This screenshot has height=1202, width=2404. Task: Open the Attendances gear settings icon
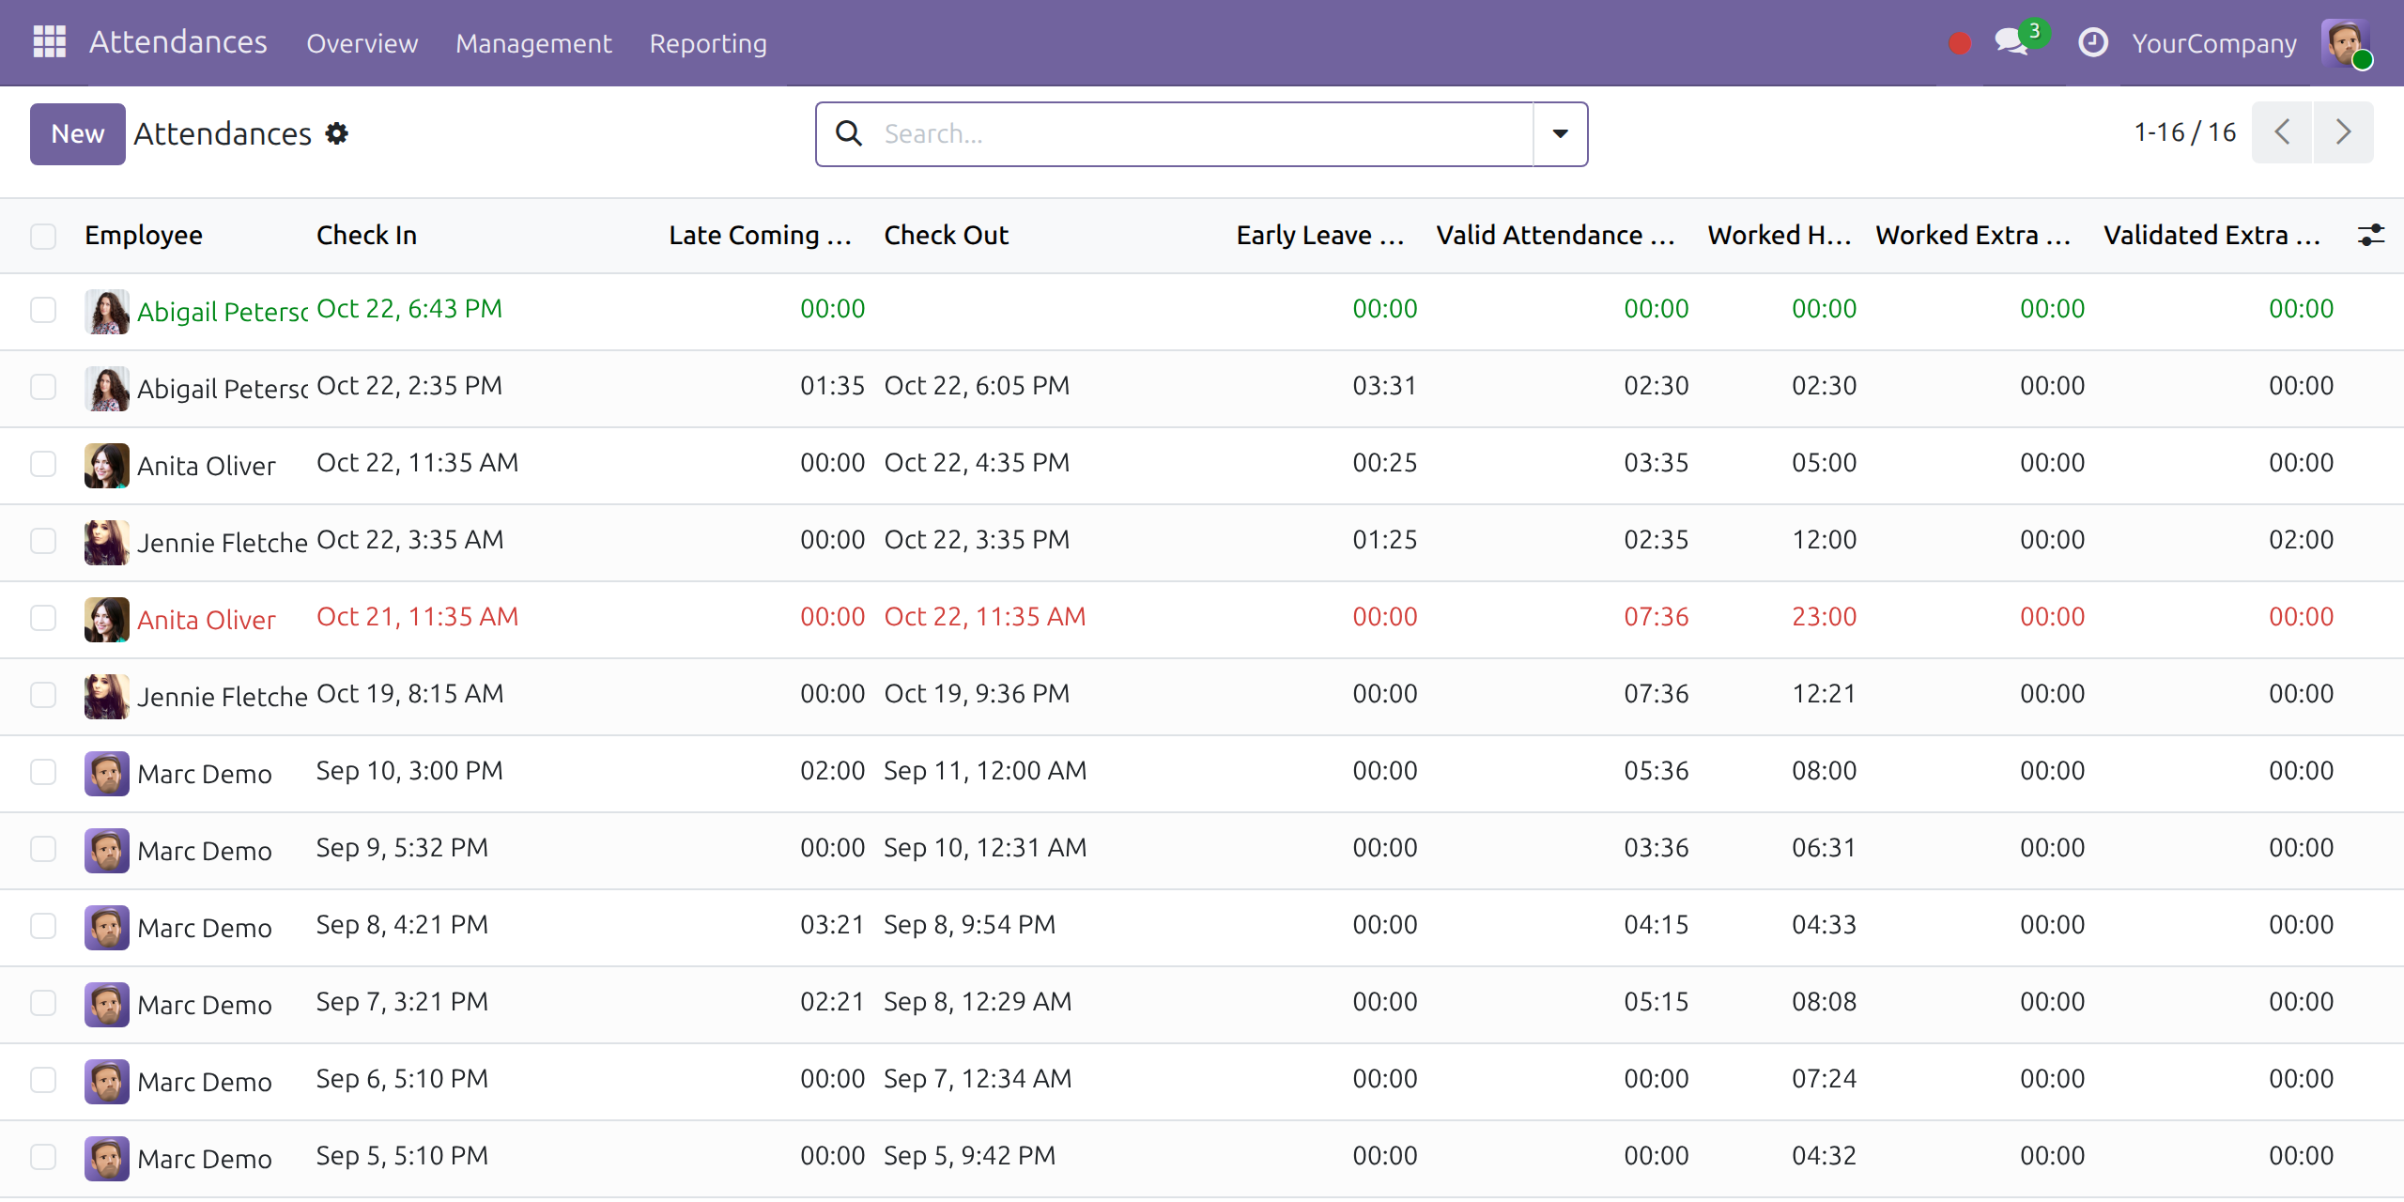(x=337, y=133)
